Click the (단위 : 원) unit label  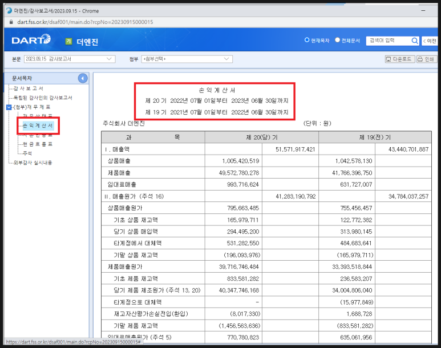pyautogui.click(x=317, y=123)
